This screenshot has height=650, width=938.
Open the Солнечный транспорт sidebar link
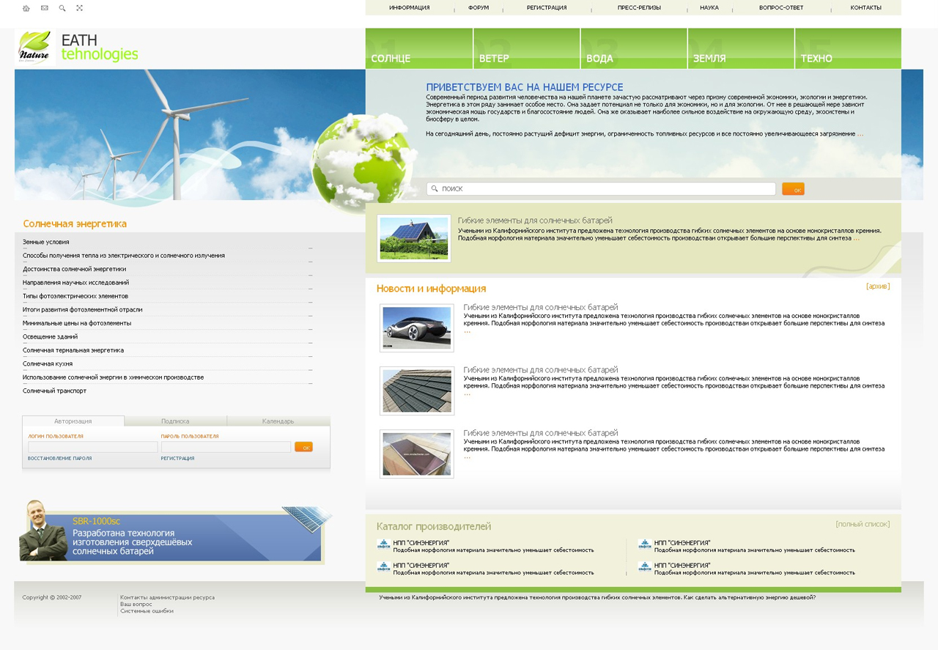pyautogui.click(x=54, y=391)
